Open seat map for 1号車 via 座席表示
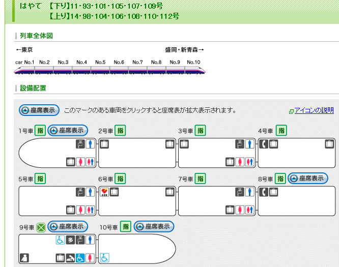This screenshot has width=339, height=267. click(68, 131)
